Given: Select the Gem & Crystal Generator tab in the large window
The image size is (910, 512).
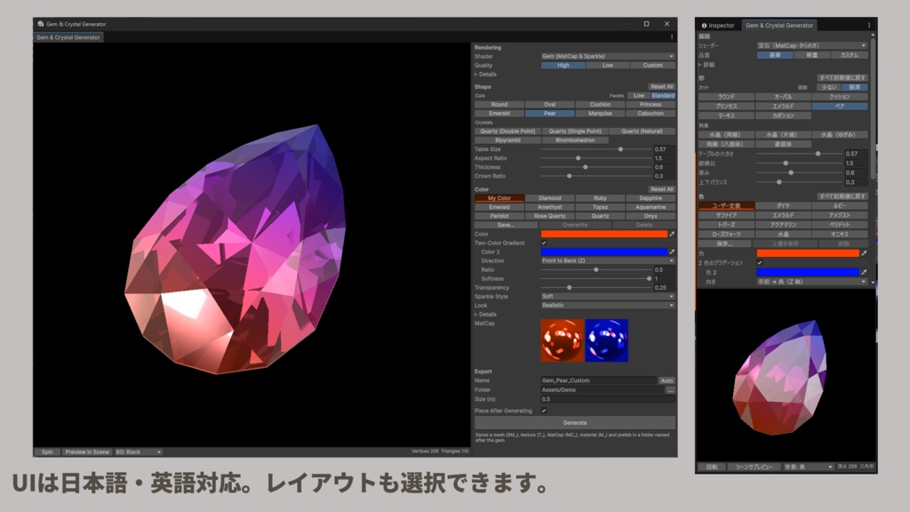Looking at the screenshot, I should (68, 37).
